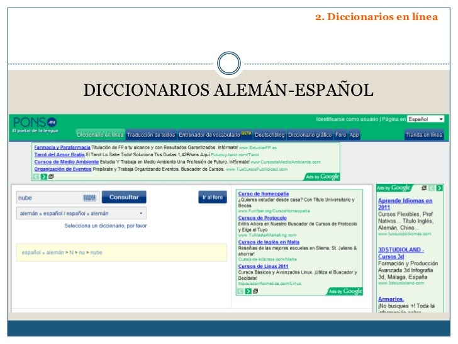The width and height of the screenshot is (458, 344).
Task: Click the nu breadcrumb link
Action: (x=82, y=253)
